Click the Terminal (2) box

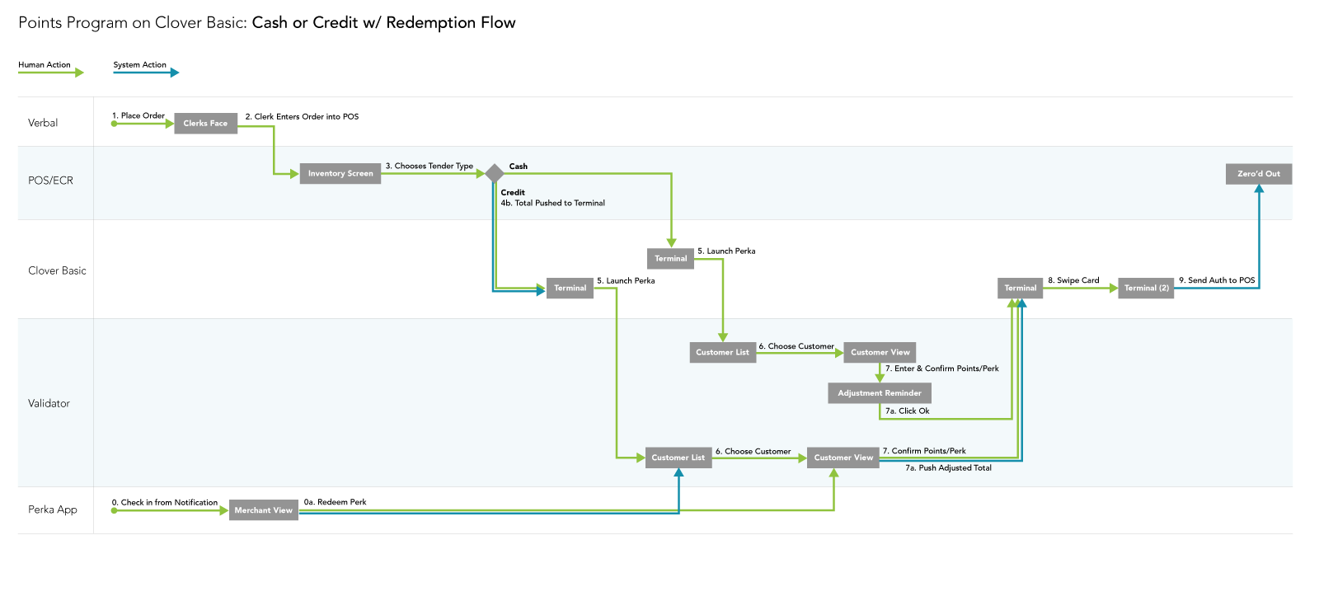coord(1146,288)
